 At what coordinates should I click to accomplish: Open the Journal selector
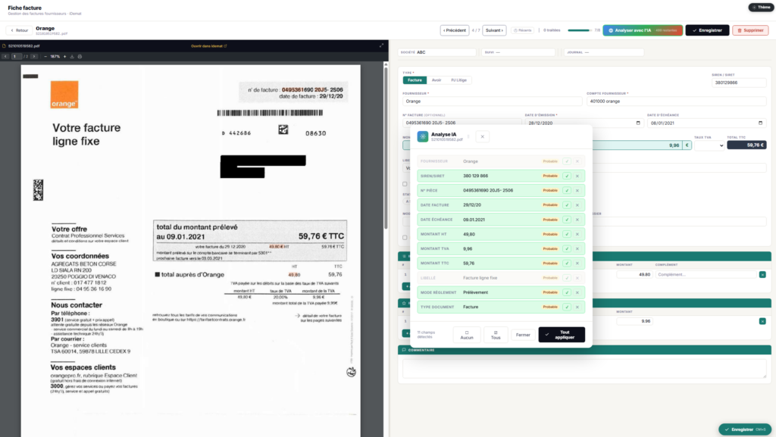click(604, 52)
